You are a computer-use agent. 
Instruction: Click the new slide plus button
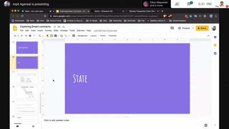point(15,36)
